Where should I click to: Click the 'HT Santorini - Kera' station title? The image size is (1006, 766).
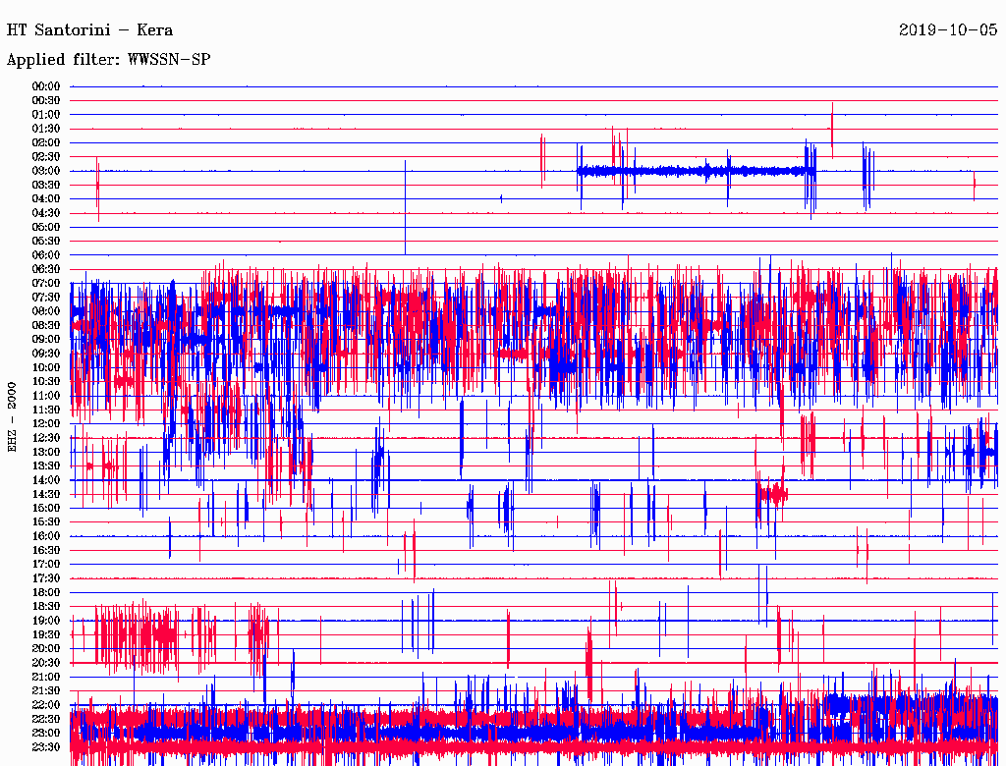coord(89,29)
